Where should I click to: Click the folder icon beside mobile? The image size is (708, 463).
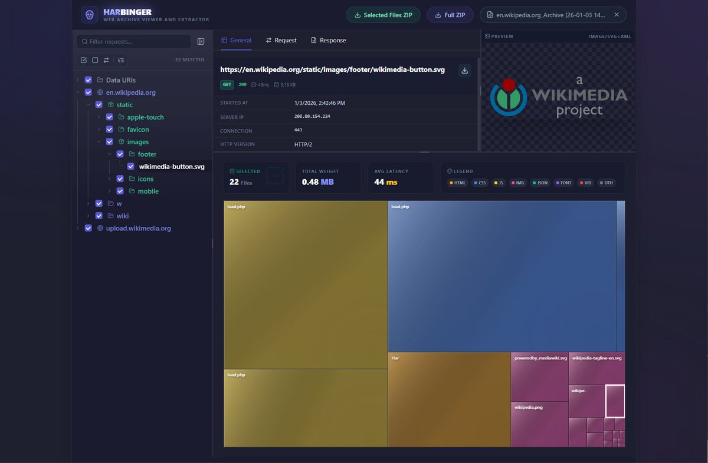tap(132, 191)
